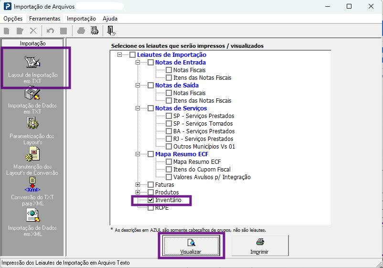Click the Visualizar button

191,246
